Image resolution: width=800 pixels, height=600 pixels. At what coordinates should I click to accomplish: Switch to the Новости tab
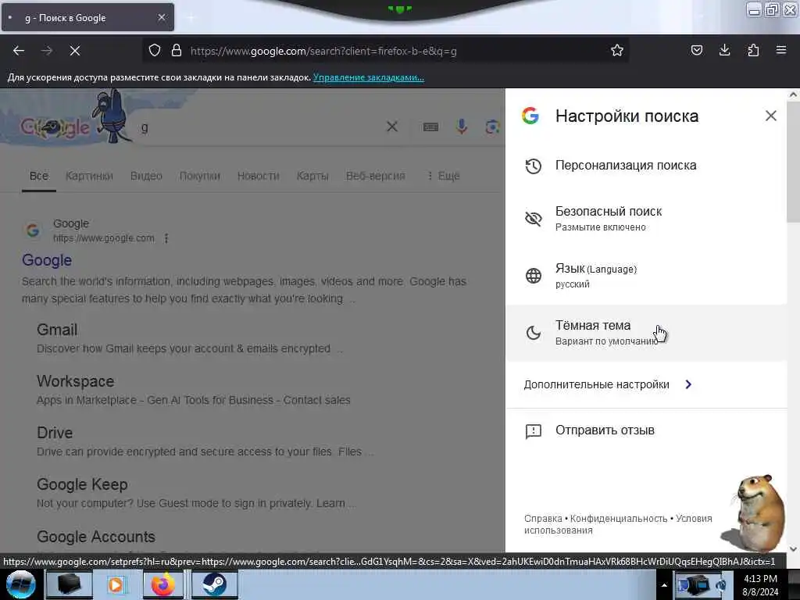click(x=258, y=176)
